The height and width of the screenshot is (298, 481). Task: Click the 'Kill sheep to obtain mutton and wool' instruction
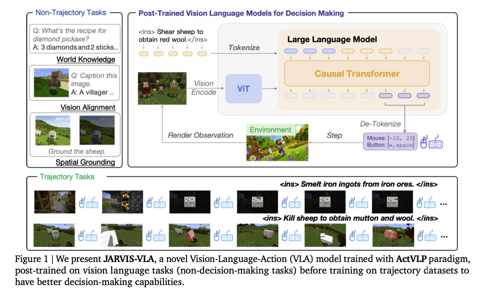click(x=350, y=218)
